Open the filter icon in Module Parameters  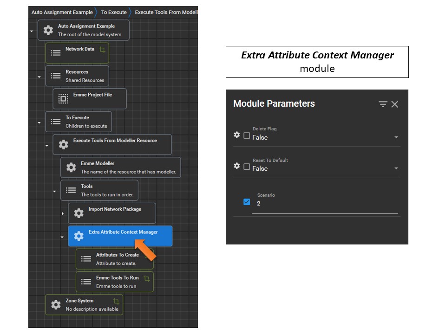[382, 104]
